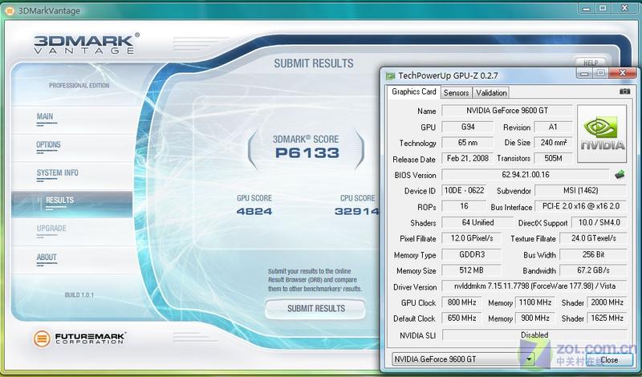
Task: Open the Validation tab
Action: [x=491, y=93]
